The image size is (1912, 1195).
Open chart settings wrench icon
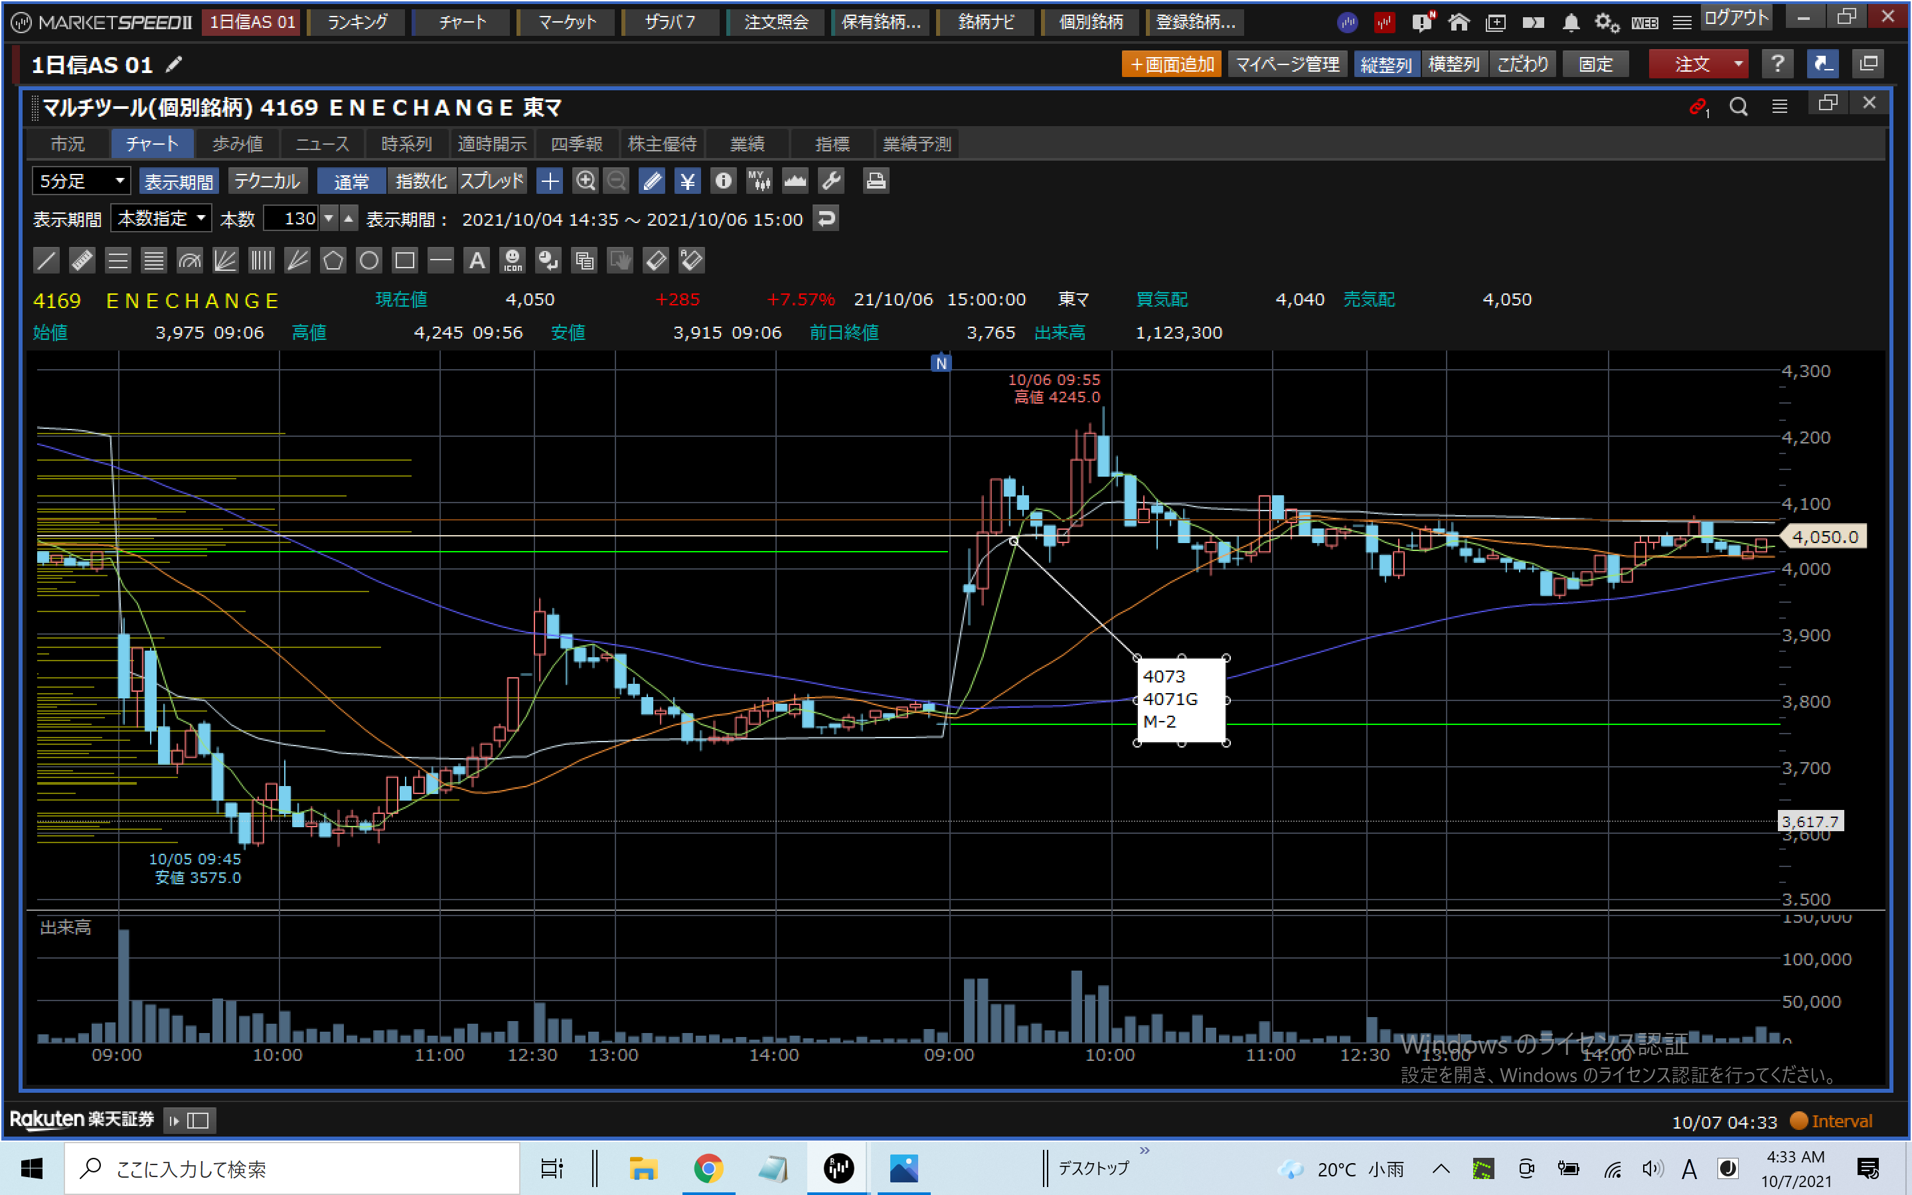coord(831,181)
